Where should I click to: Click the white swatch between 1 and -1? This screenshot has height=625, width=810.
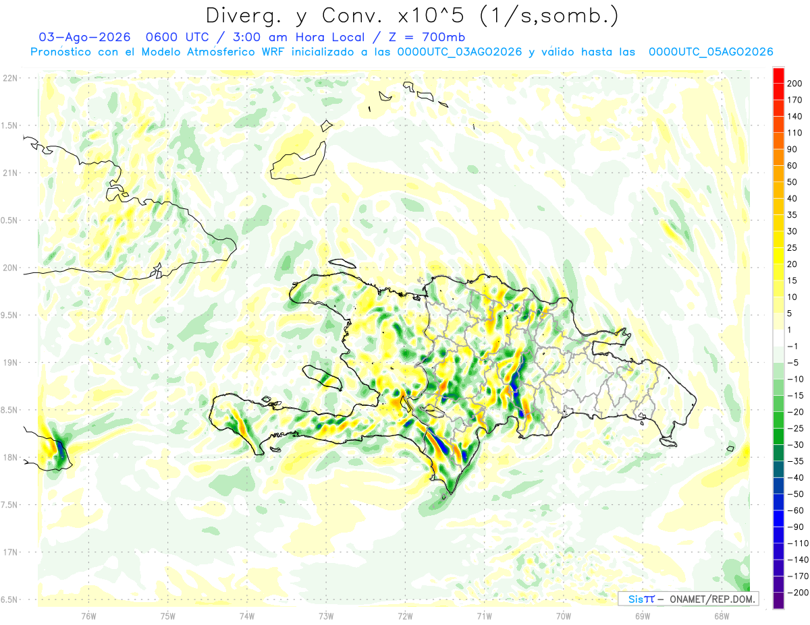[778, 338]
